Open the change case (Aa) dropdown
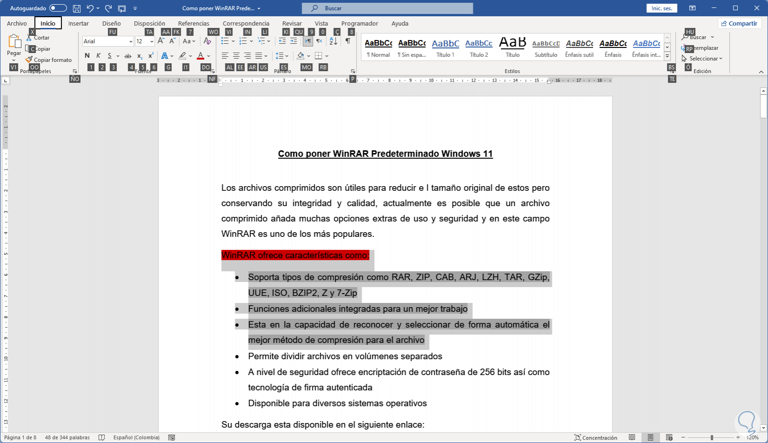This screenshot has height=443, width=768. pos(189,41)
